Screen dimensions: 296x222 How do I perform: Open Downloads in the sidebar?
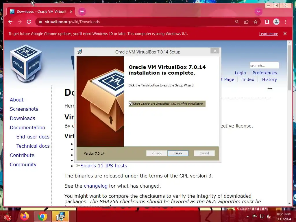[23, 118]
